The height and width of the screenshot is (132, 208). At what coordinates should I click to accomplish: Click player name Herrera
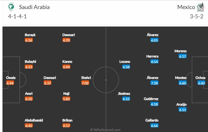[152, 56]
